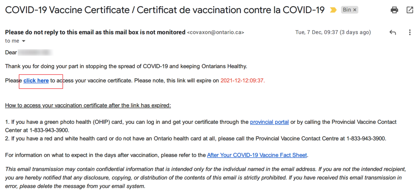This screenshot has height=191, width=416.
Task: Click the blurred recipient name after Dear
Action: click(35, 52)
